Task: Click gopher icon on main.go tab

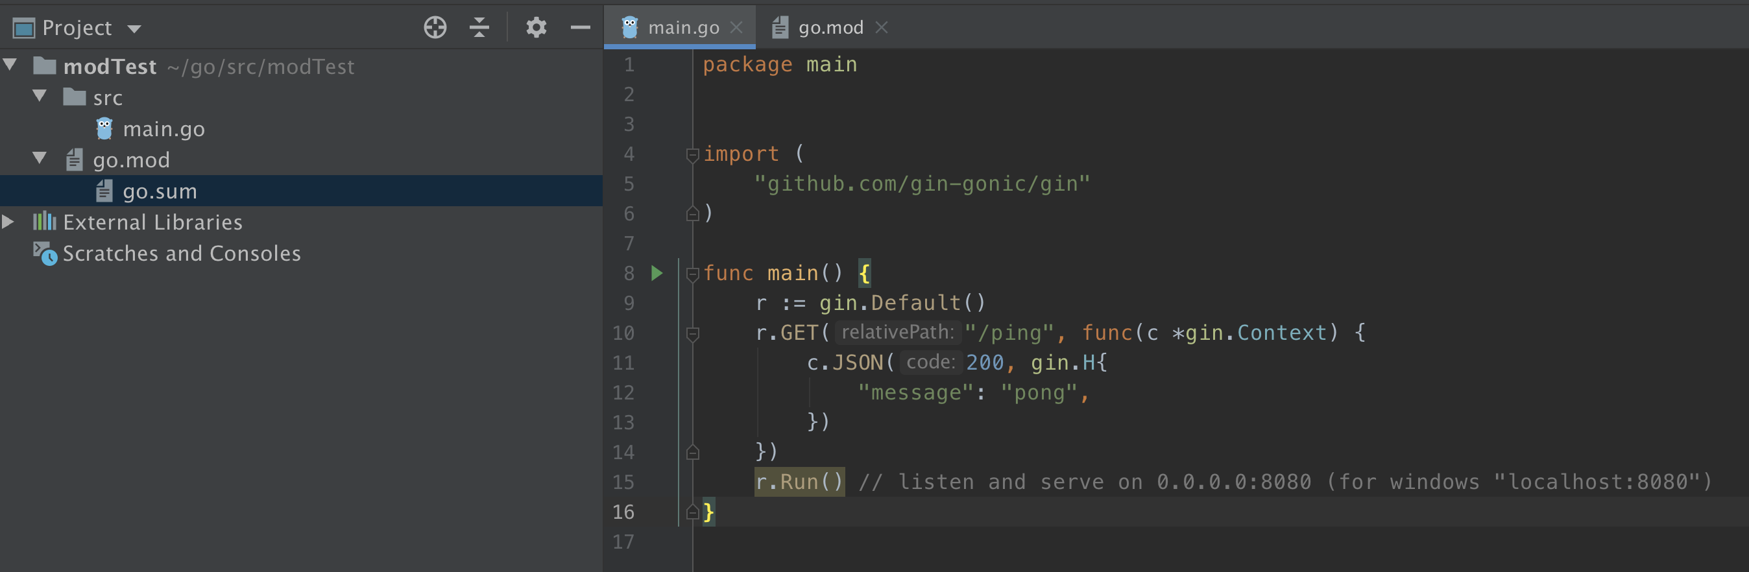Action: point(629,27)
